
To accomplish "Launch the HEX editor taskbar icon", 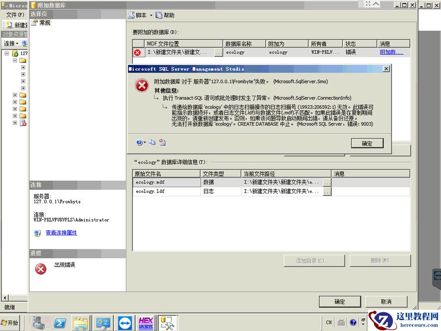I will (145, 324).
